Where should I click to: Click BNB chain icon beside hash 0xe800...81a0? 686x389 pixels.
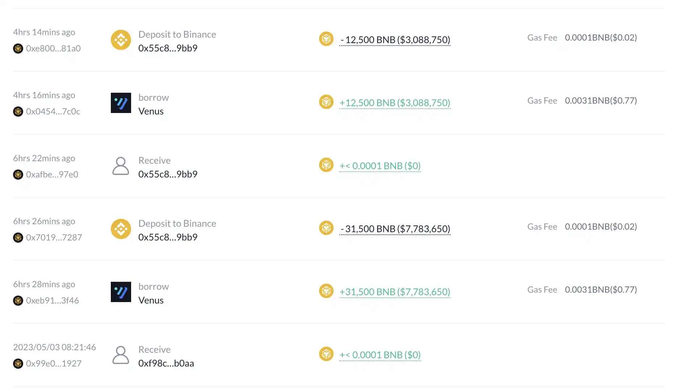pyautogui.click(x=18, y=49)
